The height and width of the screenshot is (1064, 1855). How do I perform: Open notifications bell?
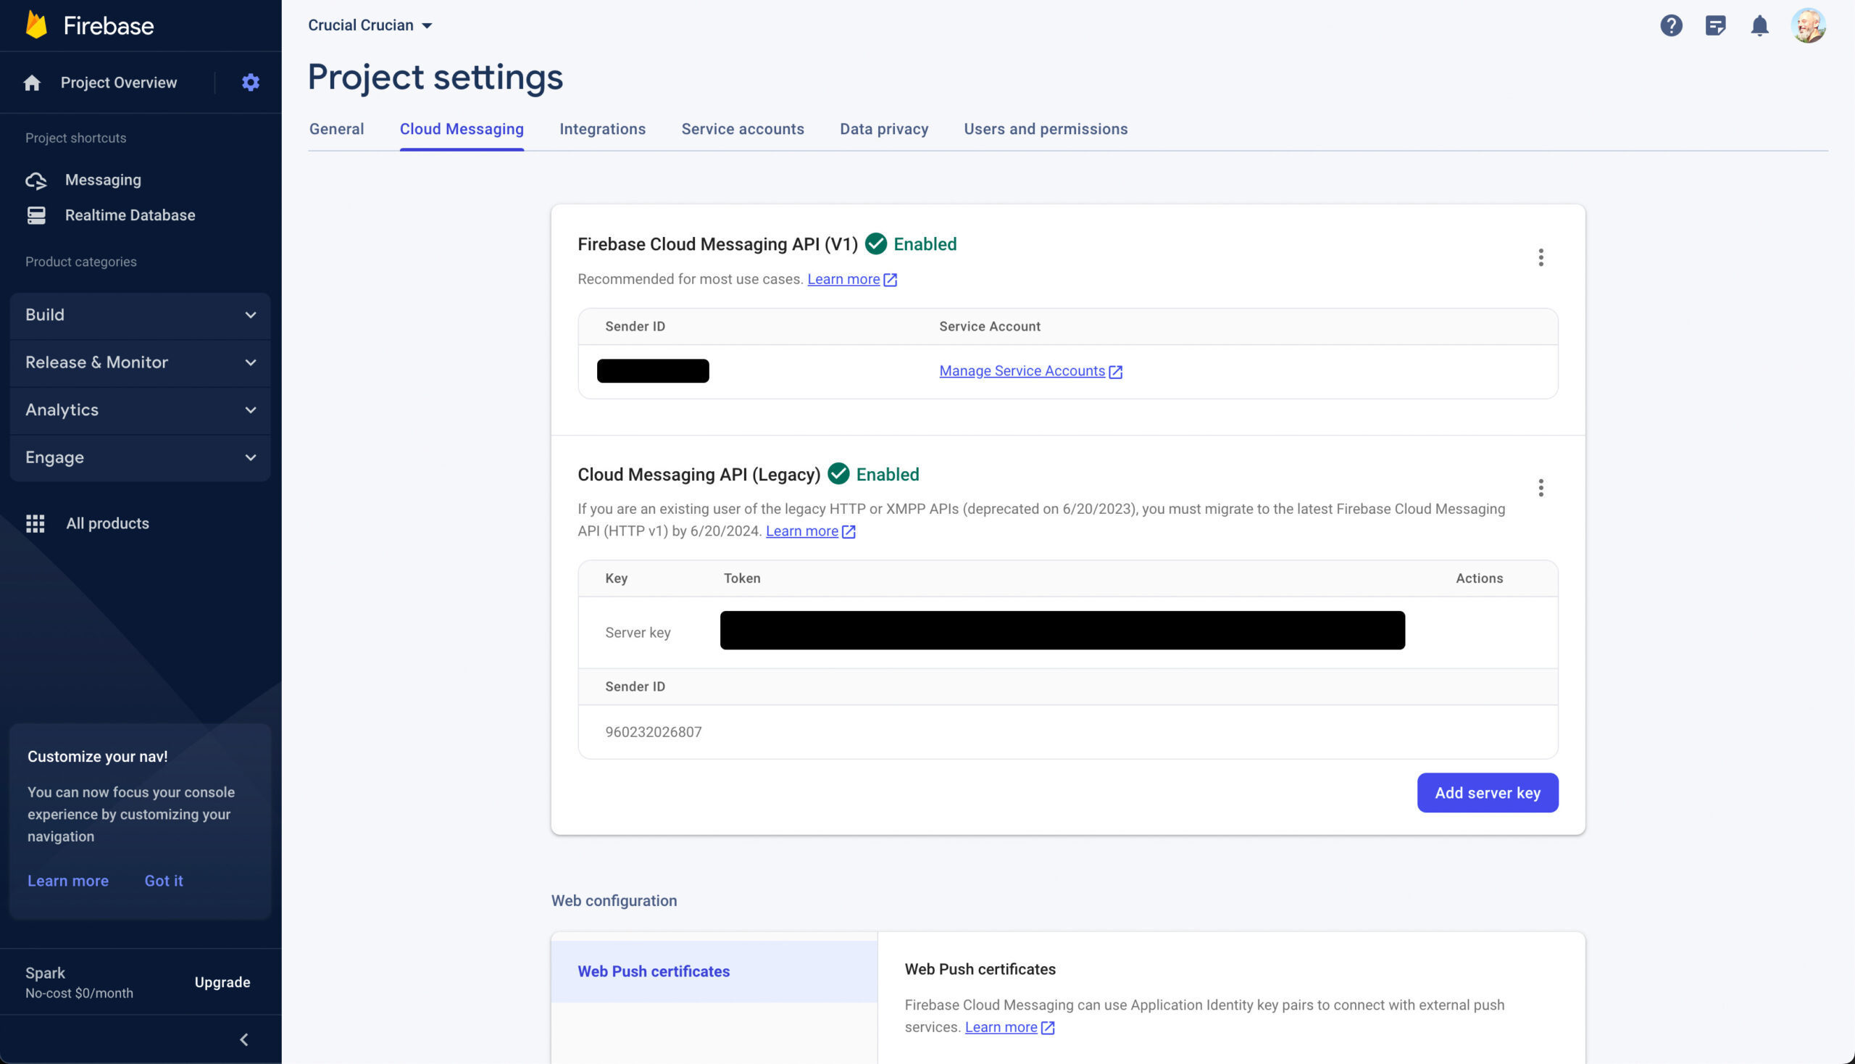point(1759,25)
